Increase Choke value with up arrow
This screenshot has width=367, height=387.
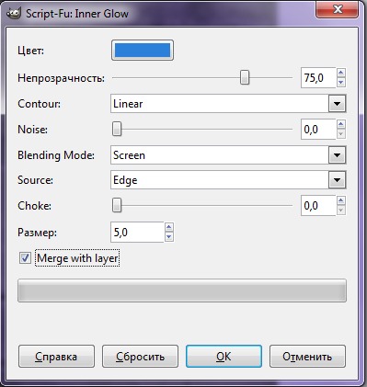pyautogui.click(x=341, y=200)
